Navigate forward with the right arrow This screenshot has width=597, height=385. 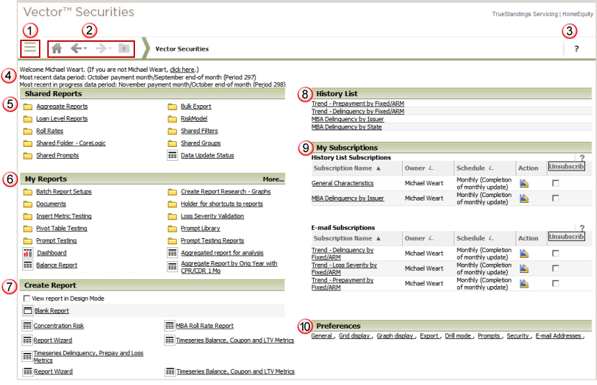tap(101, 48)
